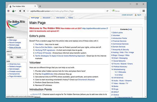The image size is (157, 102).
Task: Jump to WikiLeaks subsection in Contents
Action: click(120, 72)
